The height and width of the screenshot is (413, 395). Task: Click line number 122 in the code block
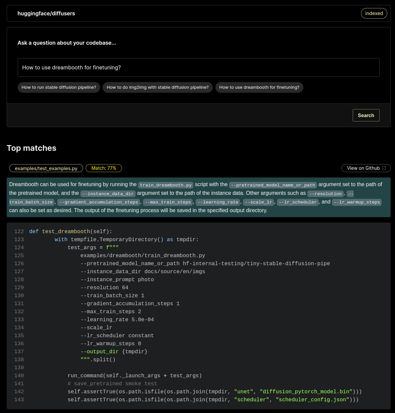(x=19, y=232)
